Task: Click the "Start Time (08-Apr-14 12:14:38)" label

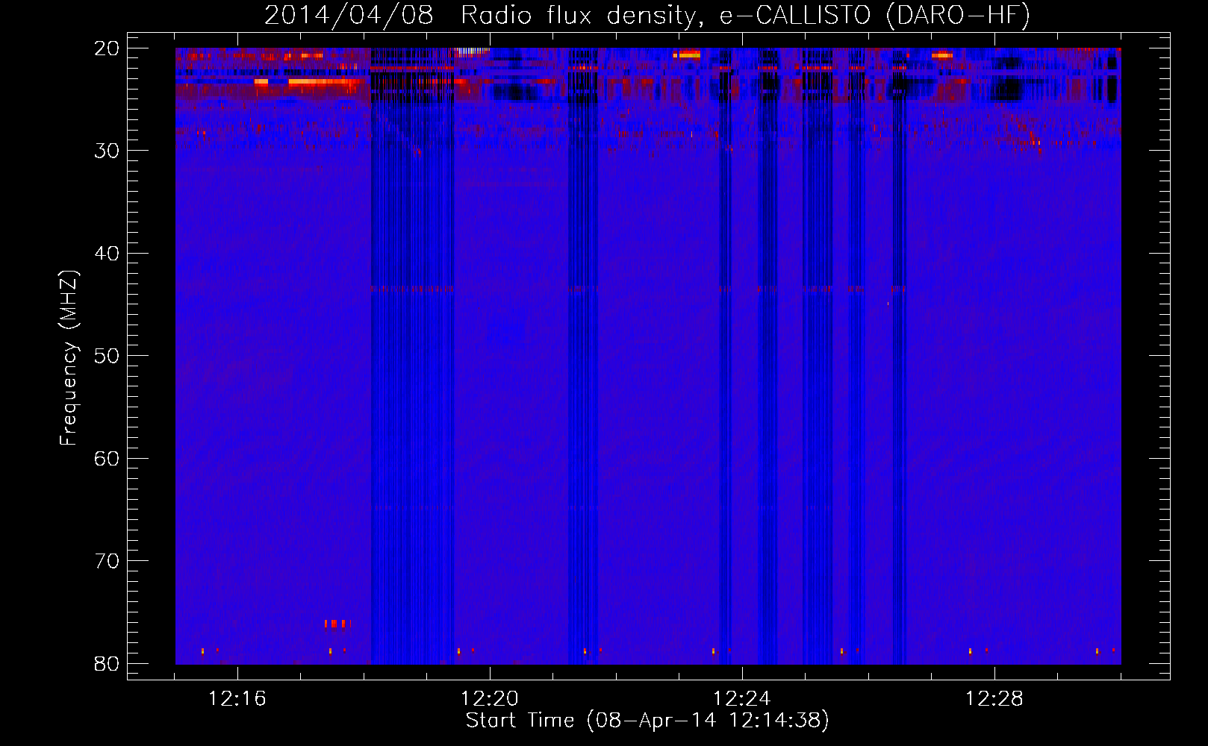Action: (x=647, y=721)
